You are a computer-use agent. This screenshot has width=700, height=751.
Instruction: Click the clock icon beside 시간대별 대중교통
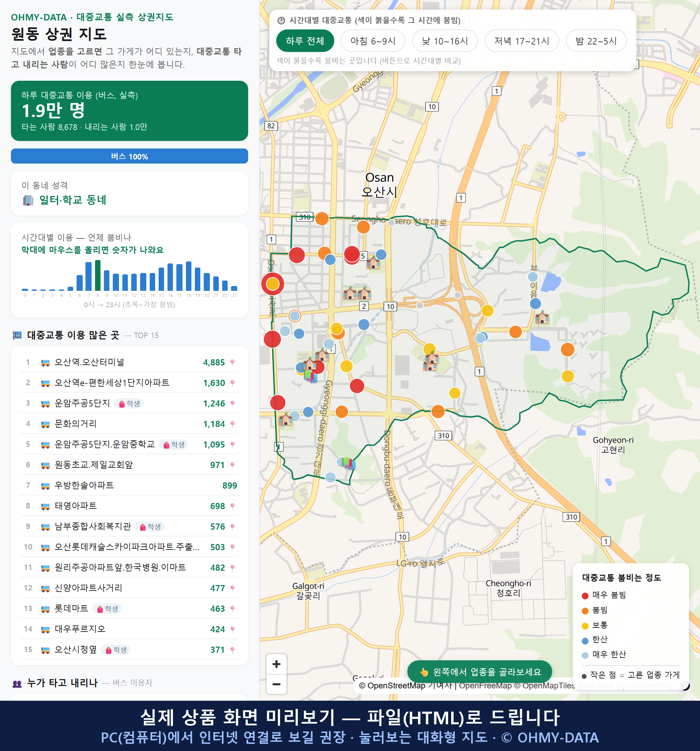click(x=281, y=21)
